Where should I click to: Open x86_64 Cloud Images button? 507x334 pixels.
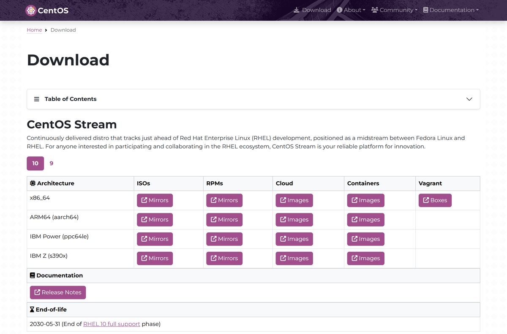tap(294, 200)
